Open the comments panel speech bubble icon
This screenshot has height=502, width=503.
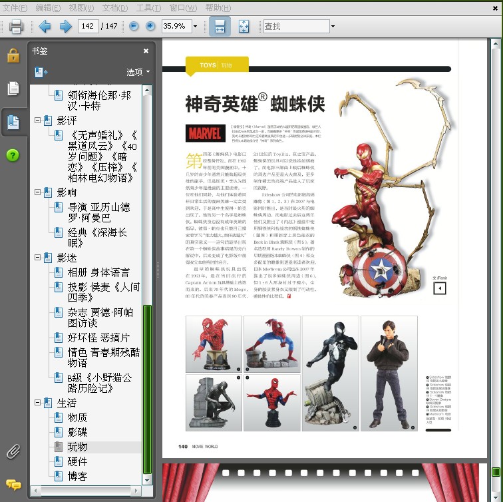13,485
